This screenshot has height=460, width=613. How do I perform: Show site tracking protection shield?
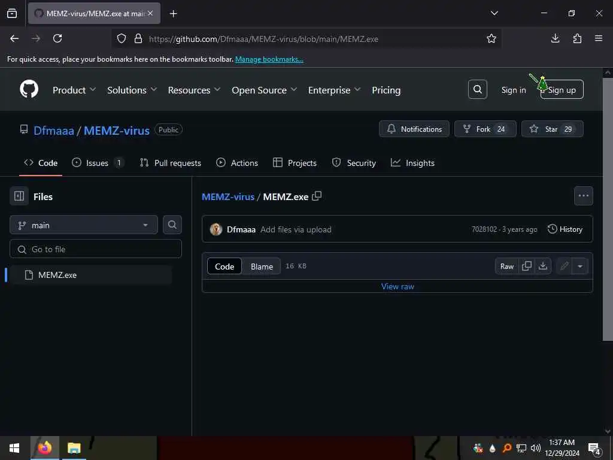(x=122, y=38)
